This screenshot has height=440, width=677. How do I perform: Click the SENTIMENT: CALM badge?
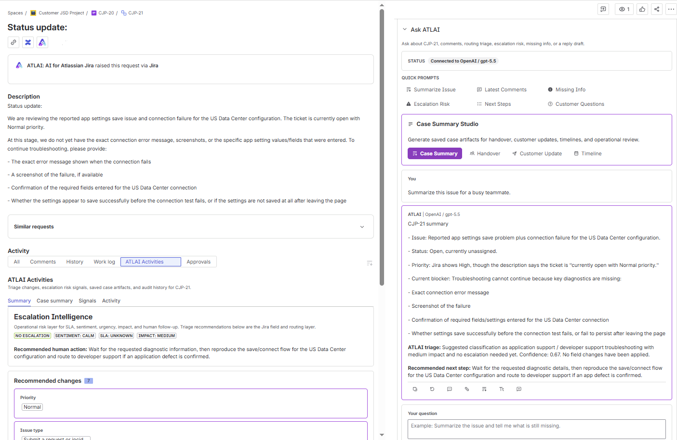click(x=75, y=336)
